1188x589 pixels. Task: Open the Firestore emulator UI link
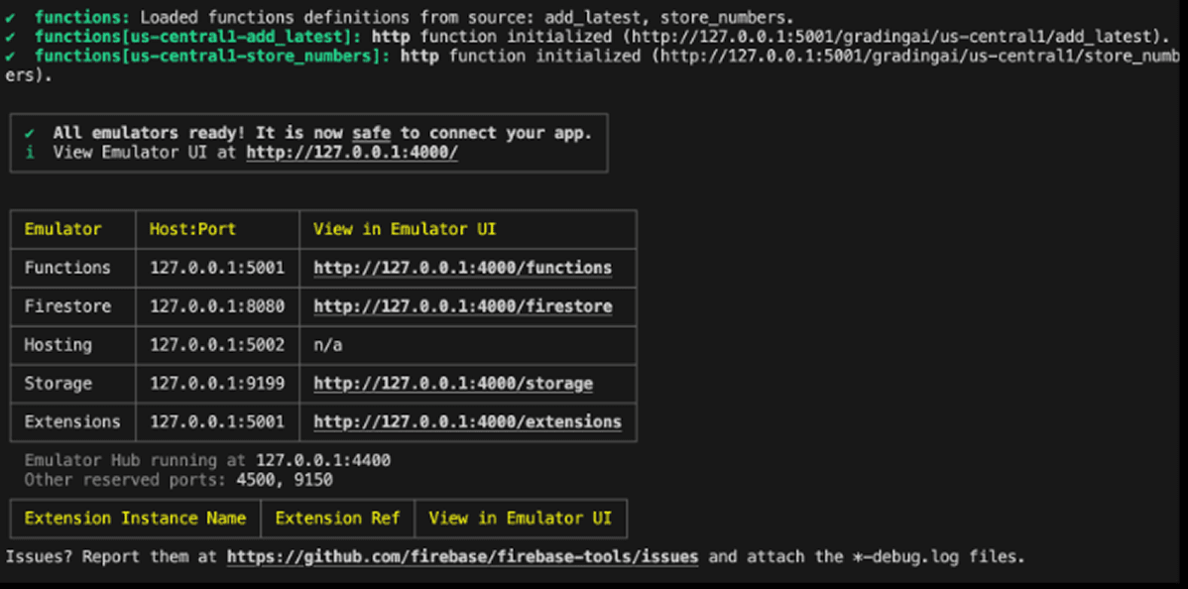(x=463, y=306)
